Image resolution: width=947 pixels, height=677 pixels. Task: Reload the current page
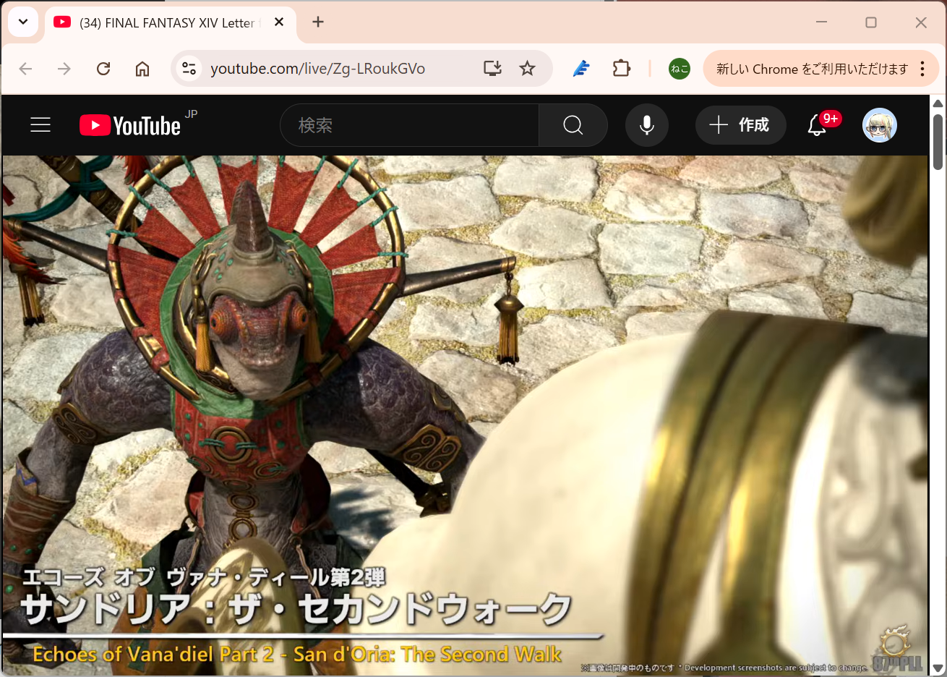[103, 69]
